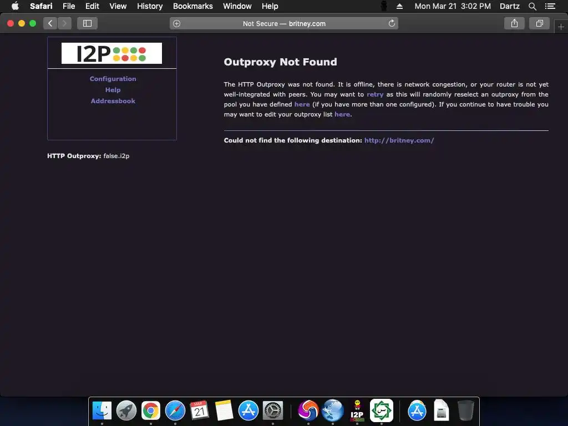
Task: Open Notification Center list icon
Action: (x=550, y=6)
